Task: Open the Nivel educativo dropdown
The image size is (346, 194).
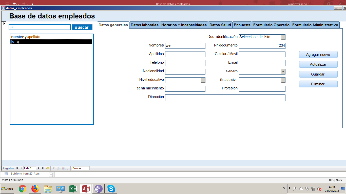Action: point(203,80)
